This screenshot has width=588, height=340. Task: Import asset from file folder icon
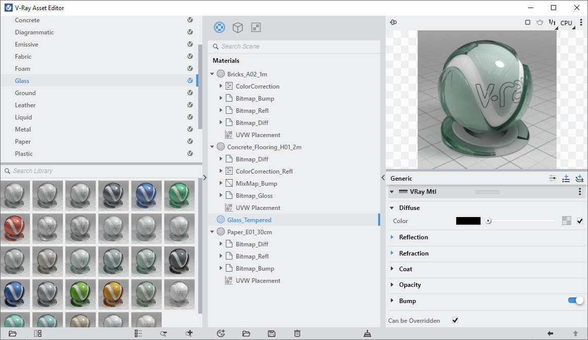tap(246, 333)
